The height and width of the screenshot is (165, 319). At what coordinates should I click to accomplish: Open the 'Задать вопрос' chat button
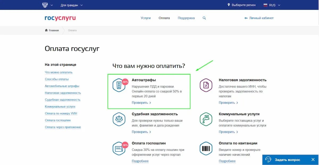(x=287, y=160)
